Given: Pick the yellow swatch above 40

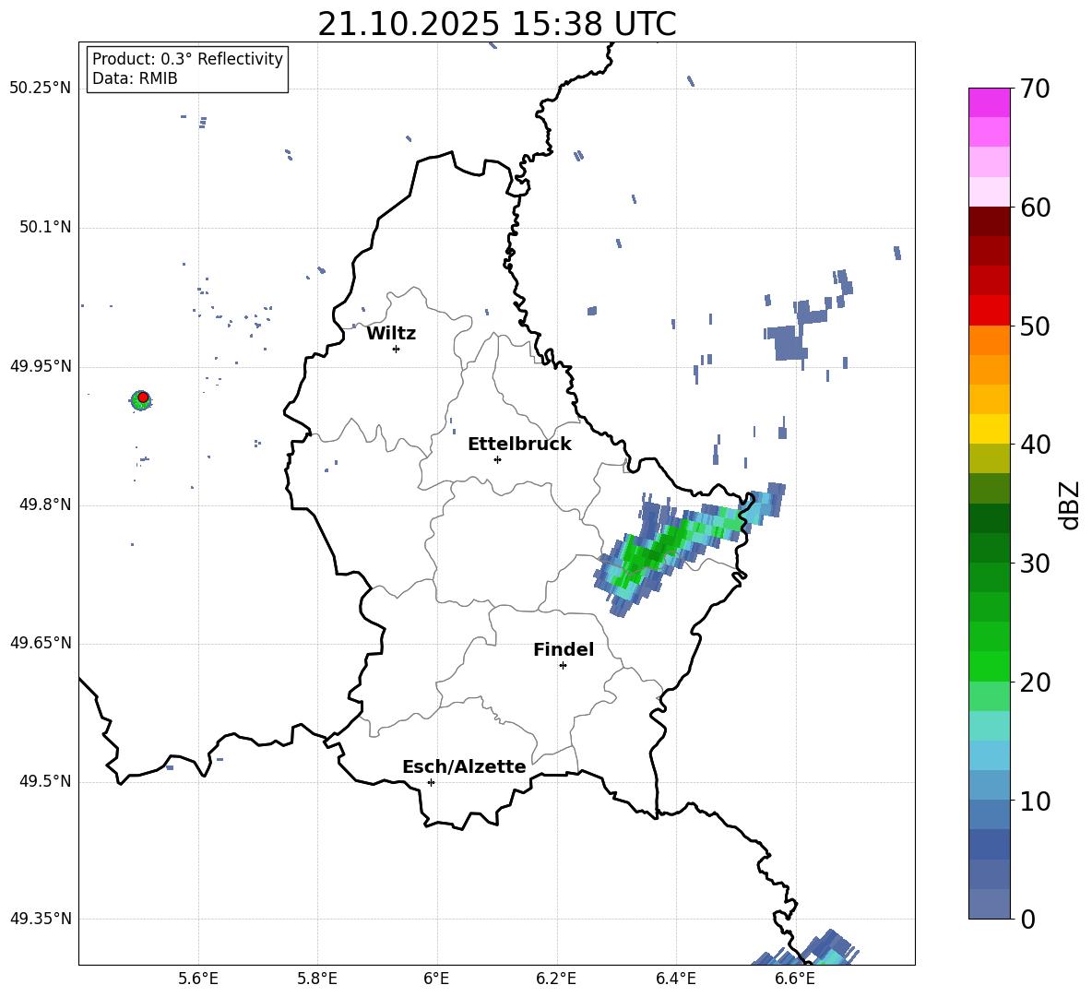Looking at the screenshot, I should [x=989, y=429].
